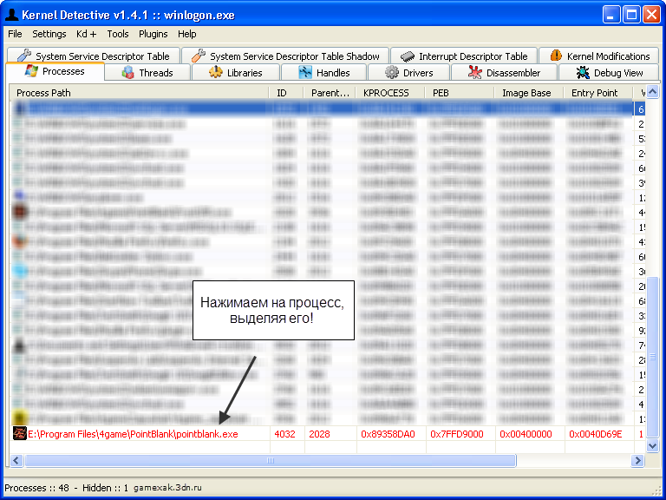Image resolution: width=666 pixels, height=500 pixels.
Task: Open the Debug View tab
Action: click(x=609, y=73)
